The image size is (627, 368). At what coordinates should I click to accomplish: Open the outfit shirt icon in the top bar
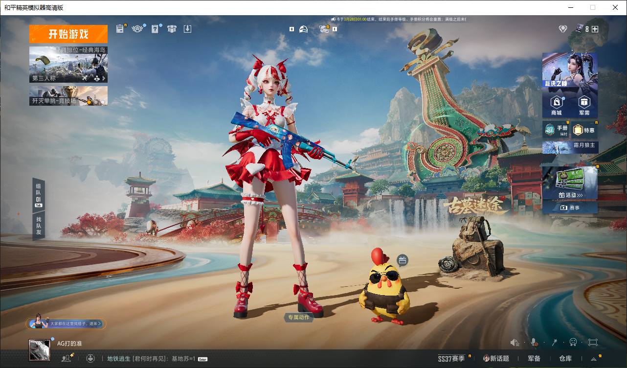click(x=172, y=29)
